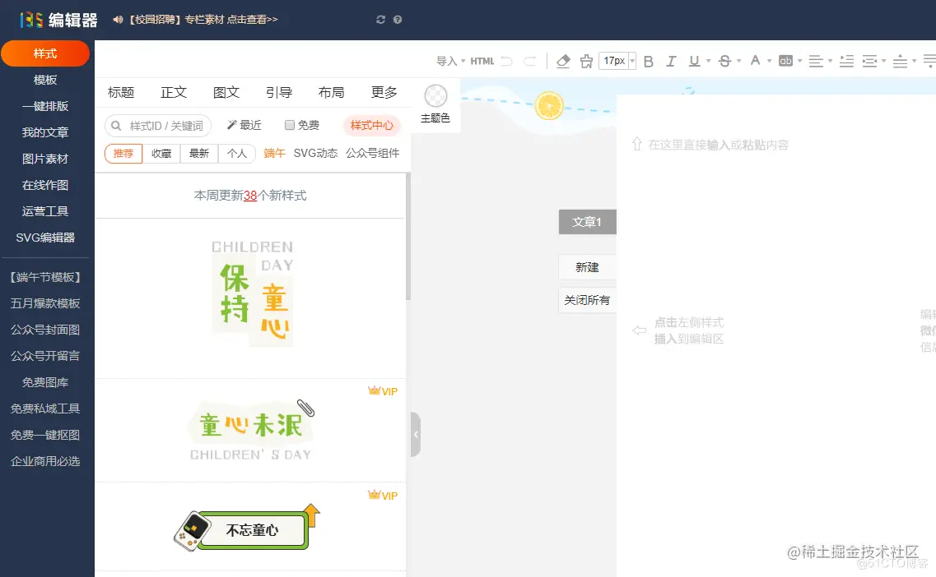Select the format painter icon

click(x=586, y=61)
